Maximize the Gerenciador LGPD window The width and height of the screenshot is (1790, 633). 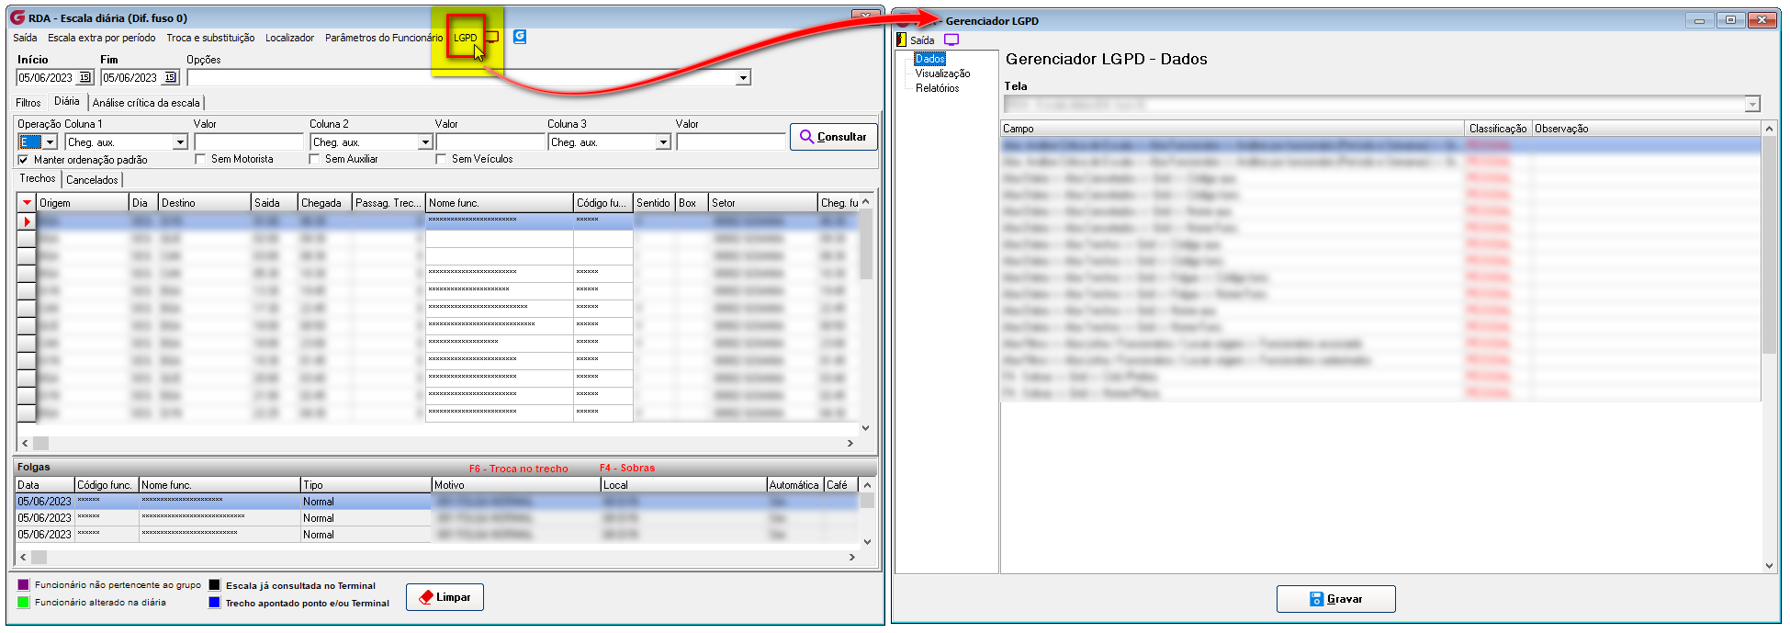(x=1730, y=20)
